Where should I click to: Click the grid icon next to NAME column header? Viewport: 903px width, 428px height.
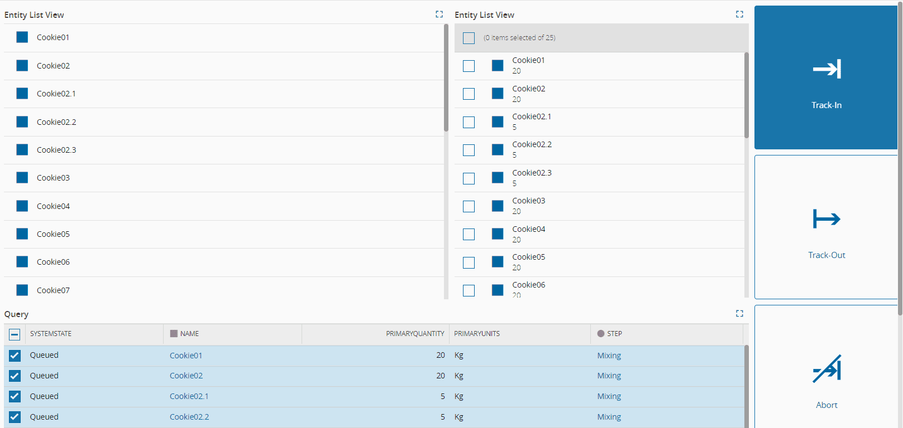pos(174,334)
